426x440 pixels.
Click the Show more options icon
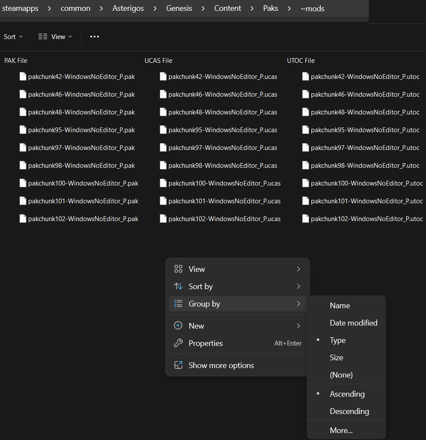point(178,365)
